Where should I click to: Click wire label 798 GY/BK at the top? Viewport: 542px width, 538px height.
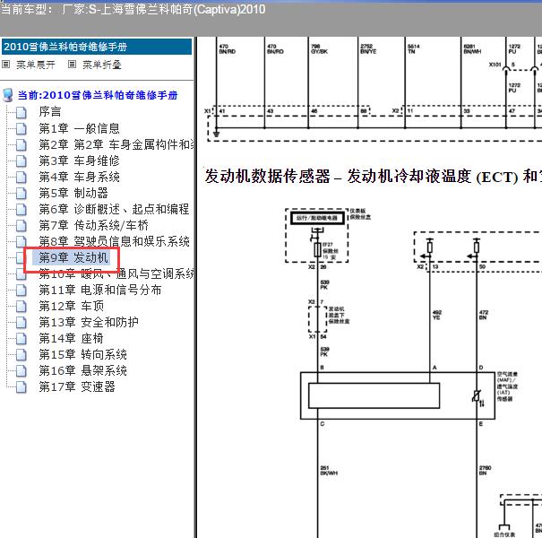click(319, 48)
